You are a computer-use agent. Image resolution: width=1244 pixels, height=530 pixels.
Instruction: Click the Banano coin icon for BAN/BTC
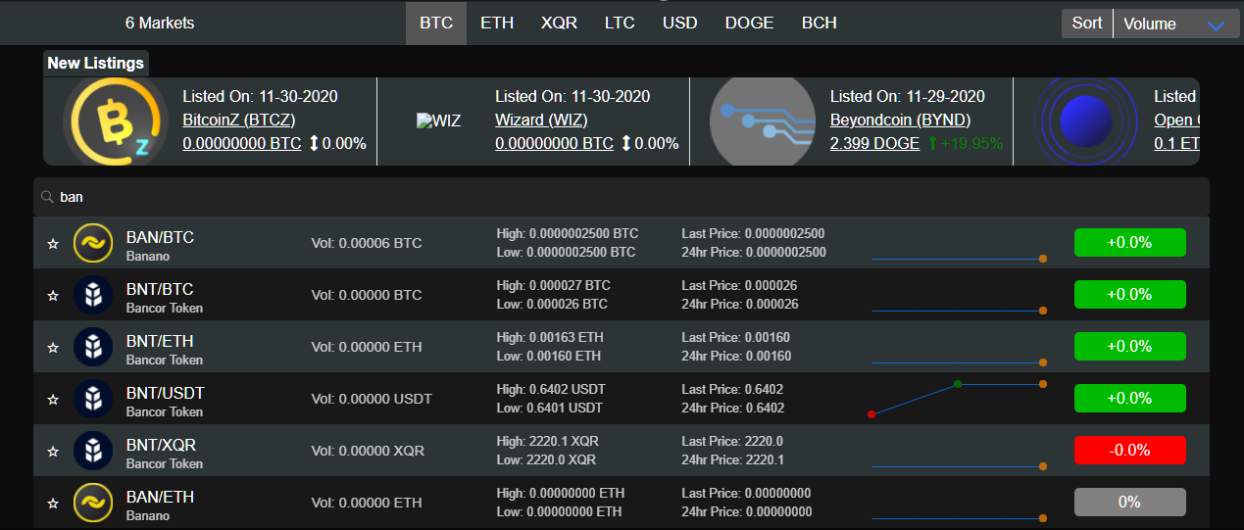(x=93, y=243)
